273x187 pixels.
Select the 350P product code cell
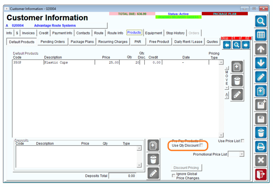pos(28,62)
